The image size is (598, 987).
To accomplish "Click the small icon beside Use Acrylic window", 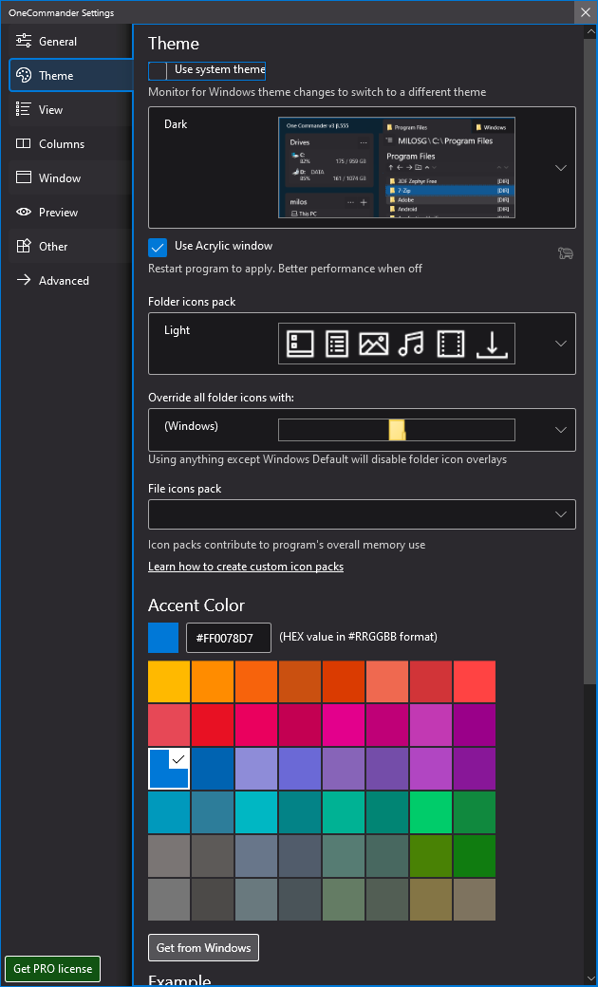I will (566, 253).
